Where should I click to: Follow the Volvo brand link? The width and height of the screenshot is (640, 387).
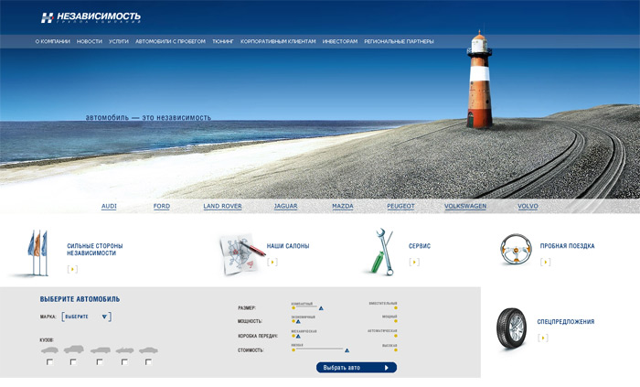pyautogui.click(x=528, y=206)
